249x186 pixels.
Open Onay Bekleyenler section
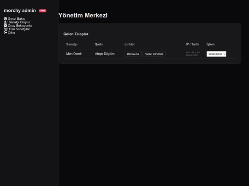click(18, 26)
